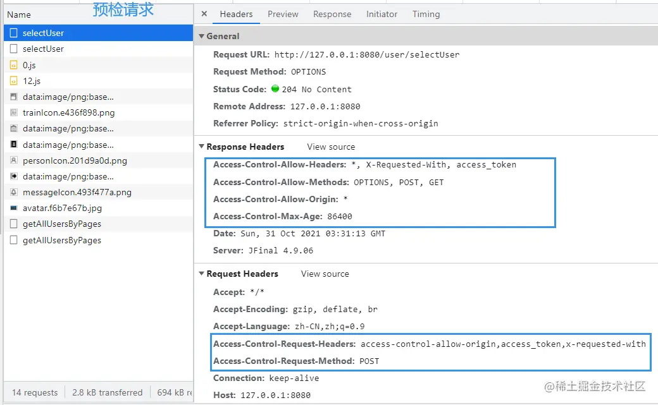Collapse the General section
Image resolution: width=658 pixels, height=405 pixels.
(201, 37)
